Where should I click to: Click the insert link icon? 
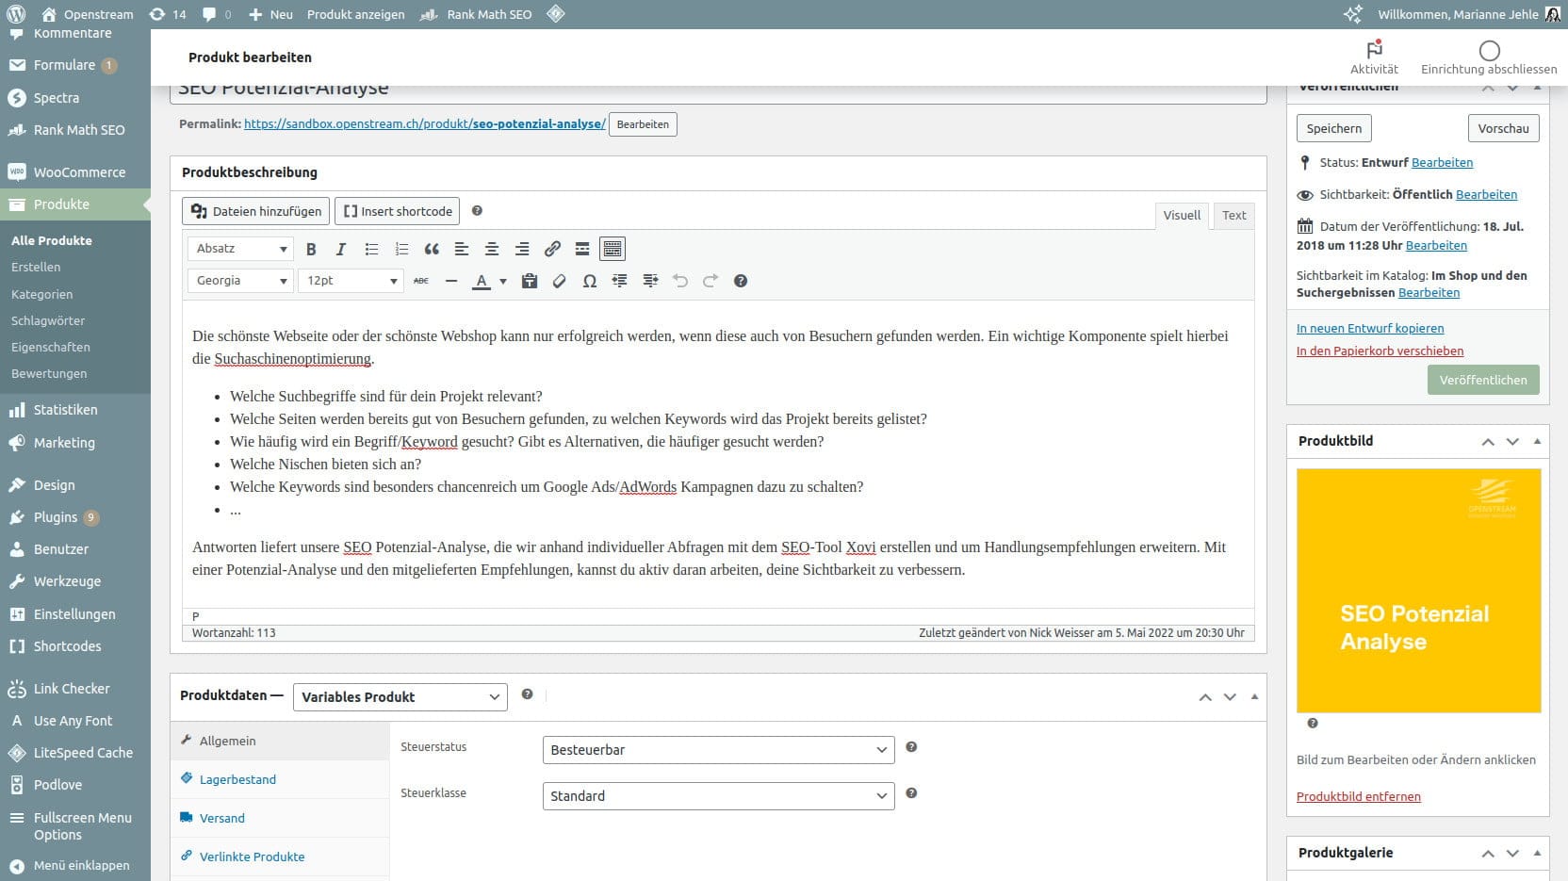[552, 249]
